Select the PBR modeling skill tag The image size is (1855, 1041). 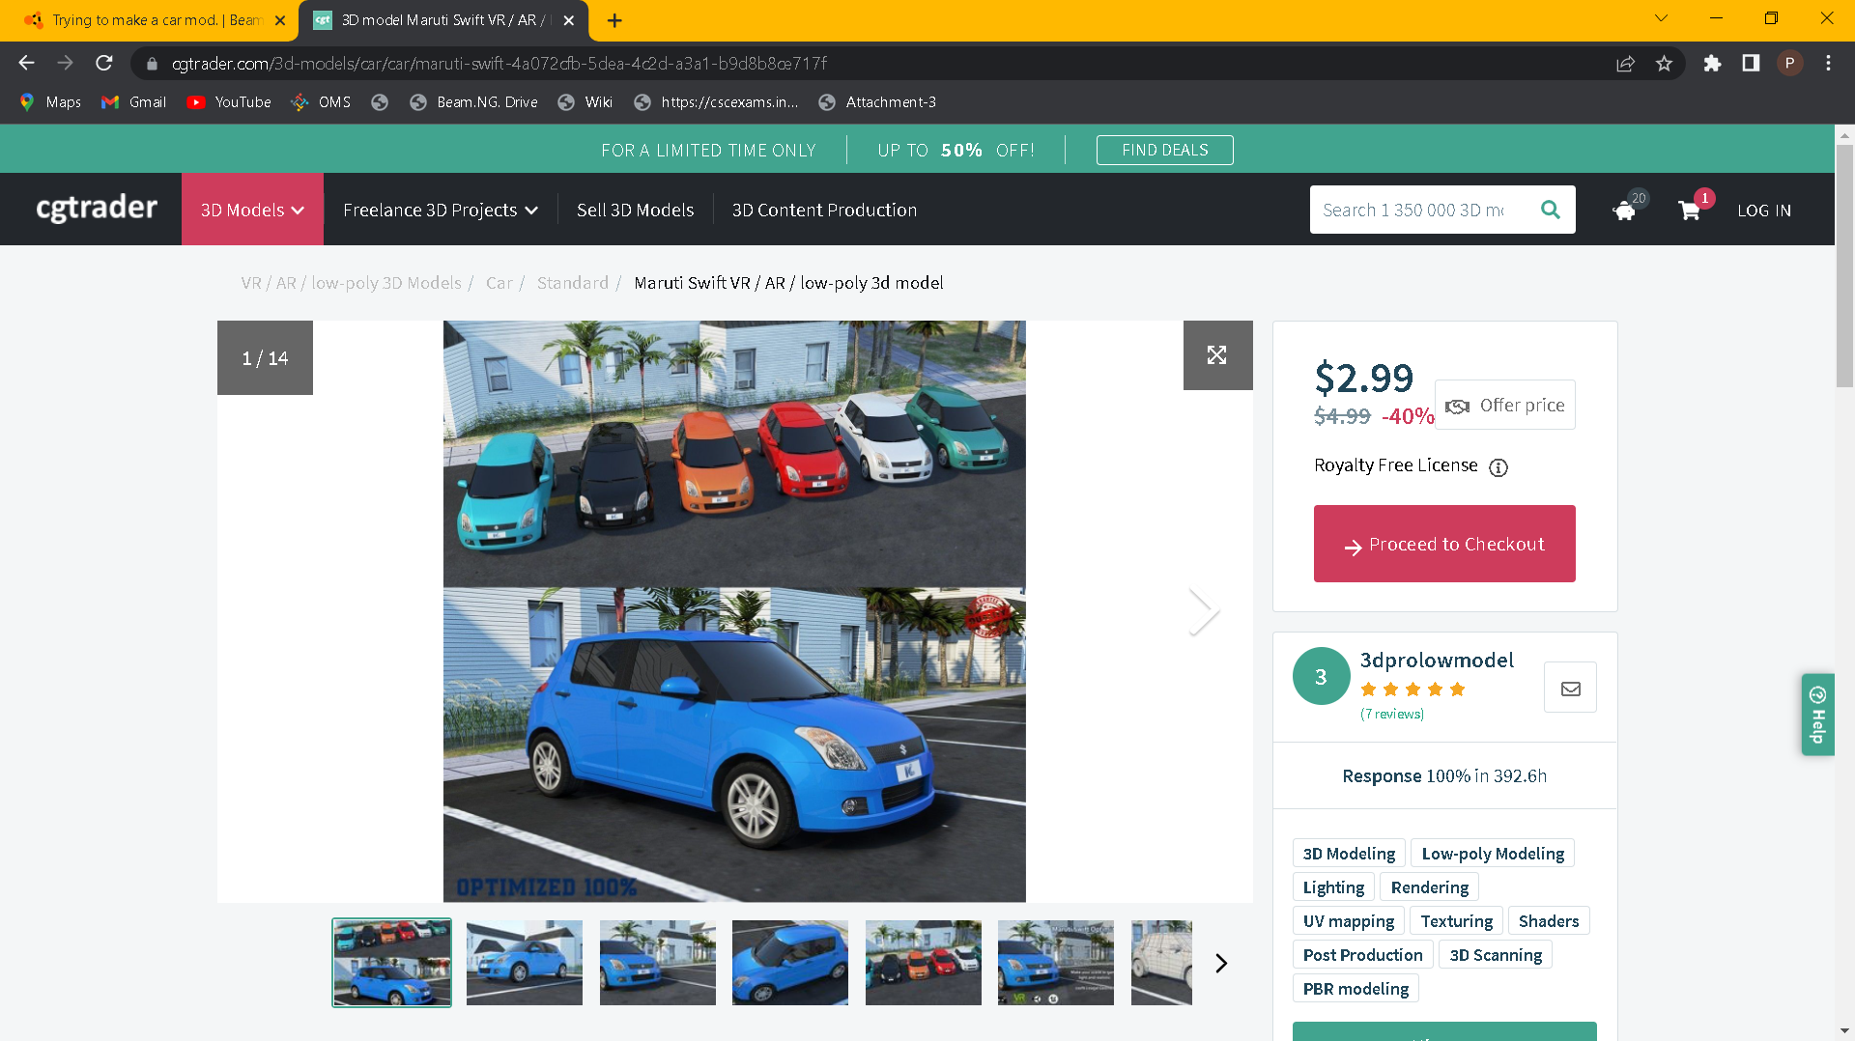1356,989
